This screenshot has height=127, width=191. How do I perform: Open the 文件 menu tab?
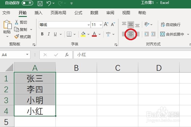[6, 13]
